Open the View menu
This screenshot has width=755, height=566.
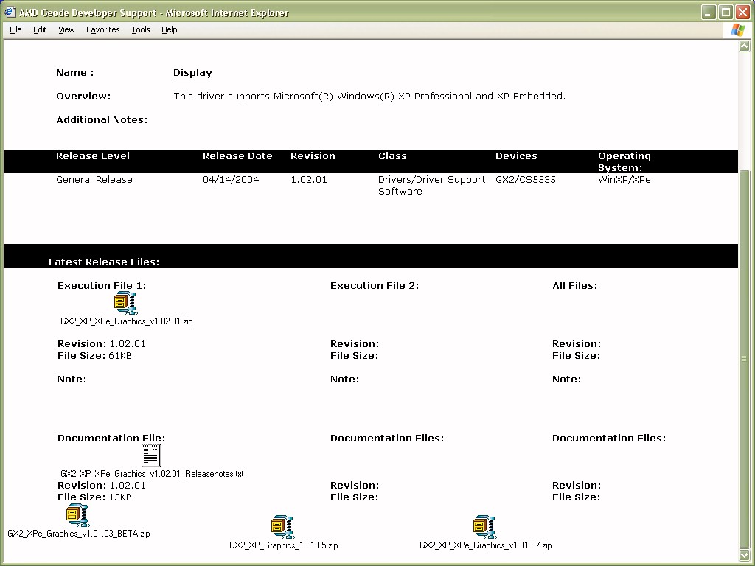(x=66, y=29)
